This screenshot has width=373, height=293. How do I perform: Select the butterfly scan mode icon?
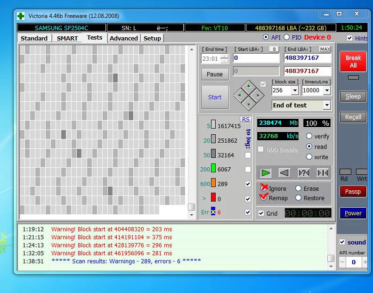click(323, 173)
